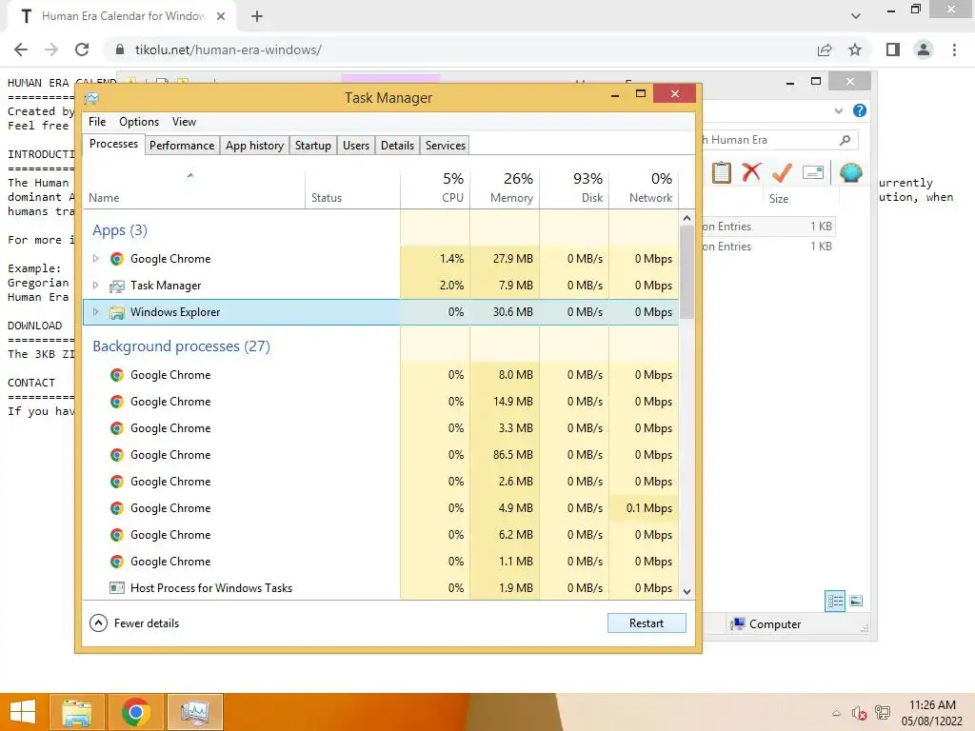Switch to the Performance tab

tap(182, 146)
